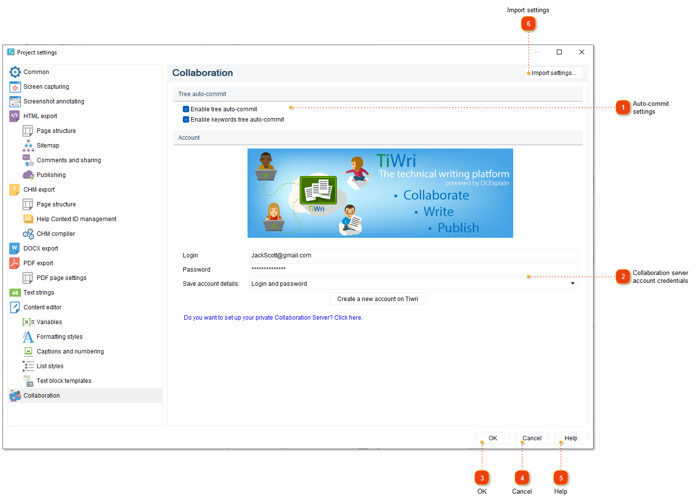The image size is (698, 503).
Task: Open the CHM compiler settings icon
Action: point(28,233)
